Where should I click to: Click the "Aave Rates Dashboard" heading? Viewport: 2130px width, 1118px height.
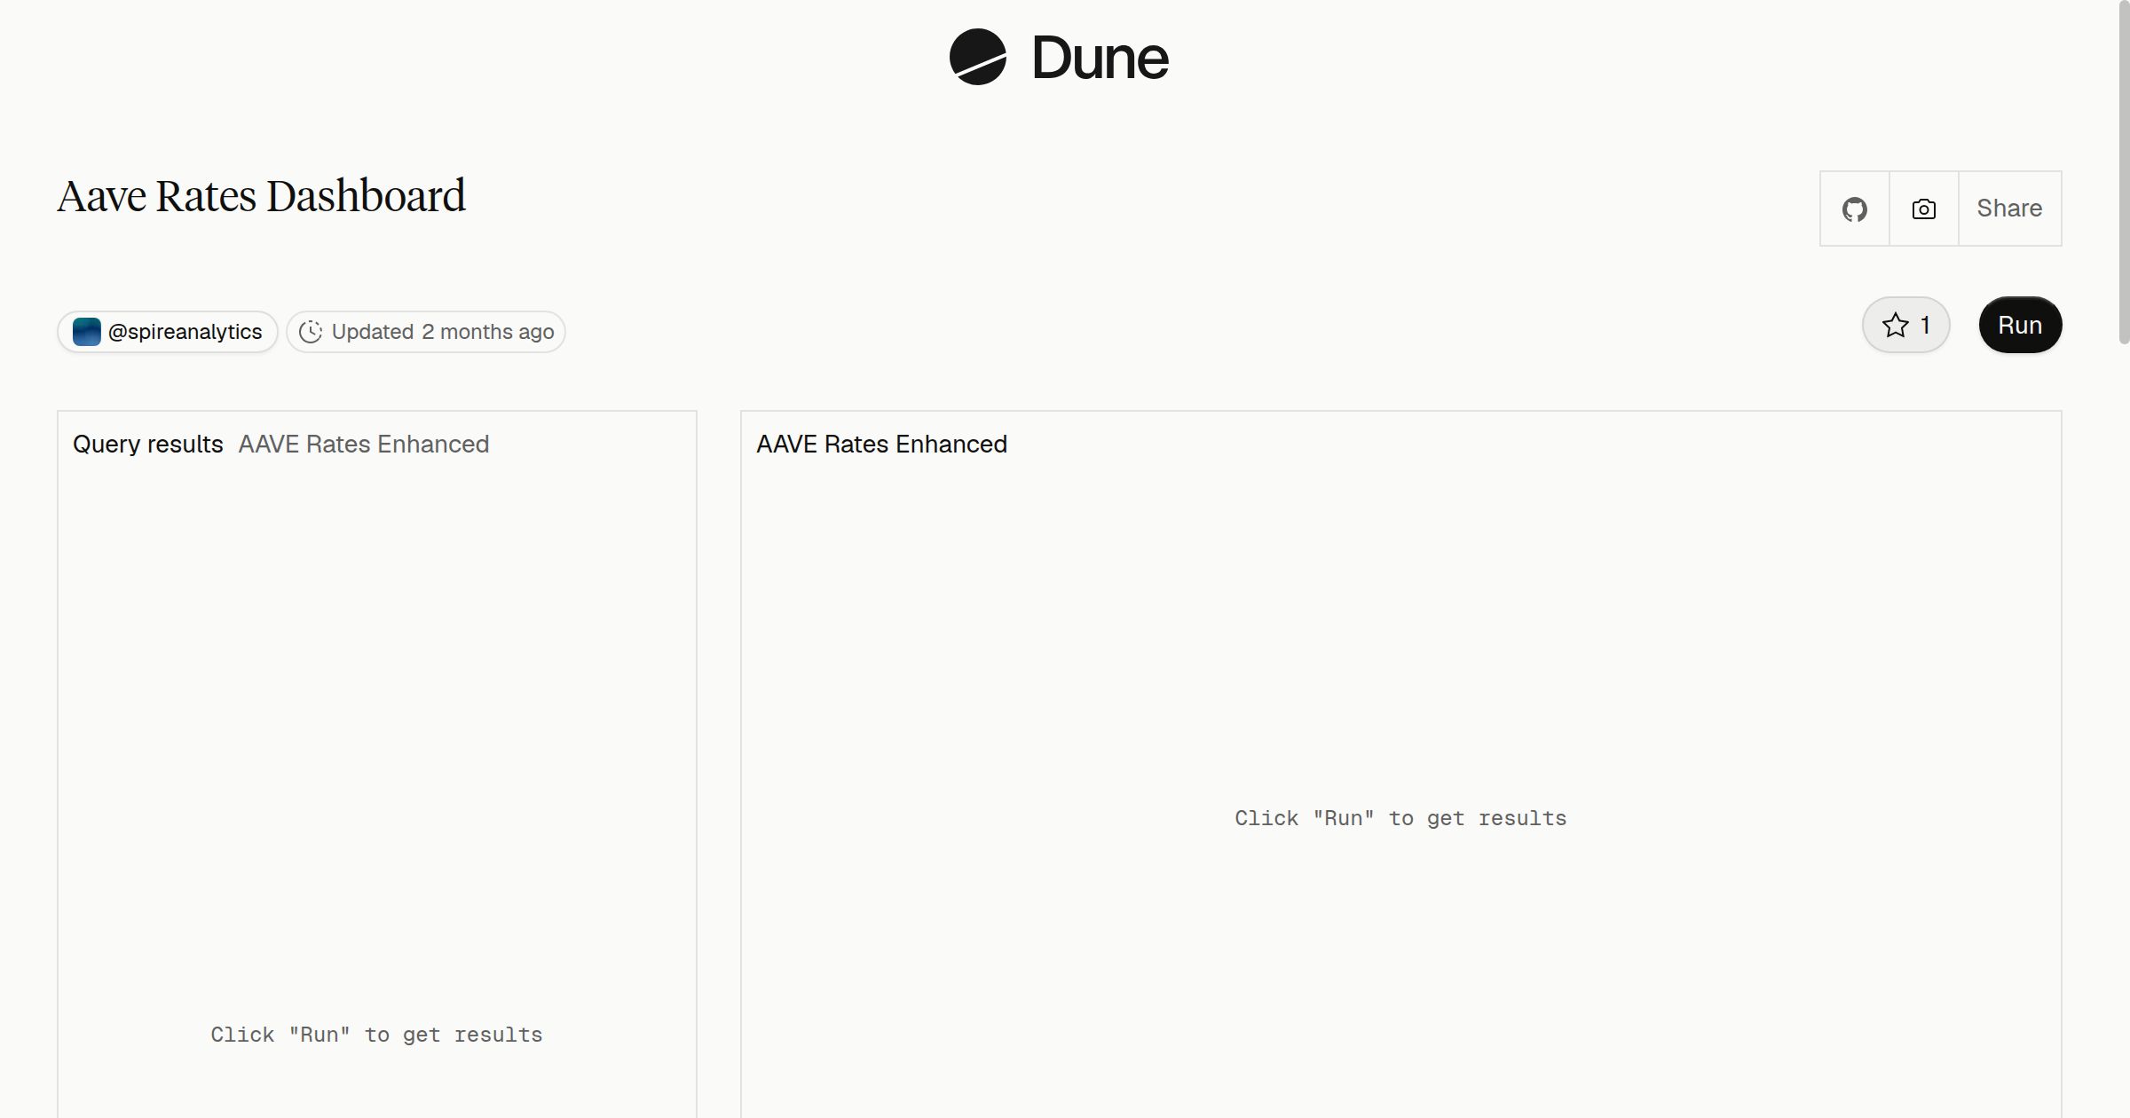[x=261, y=196]
